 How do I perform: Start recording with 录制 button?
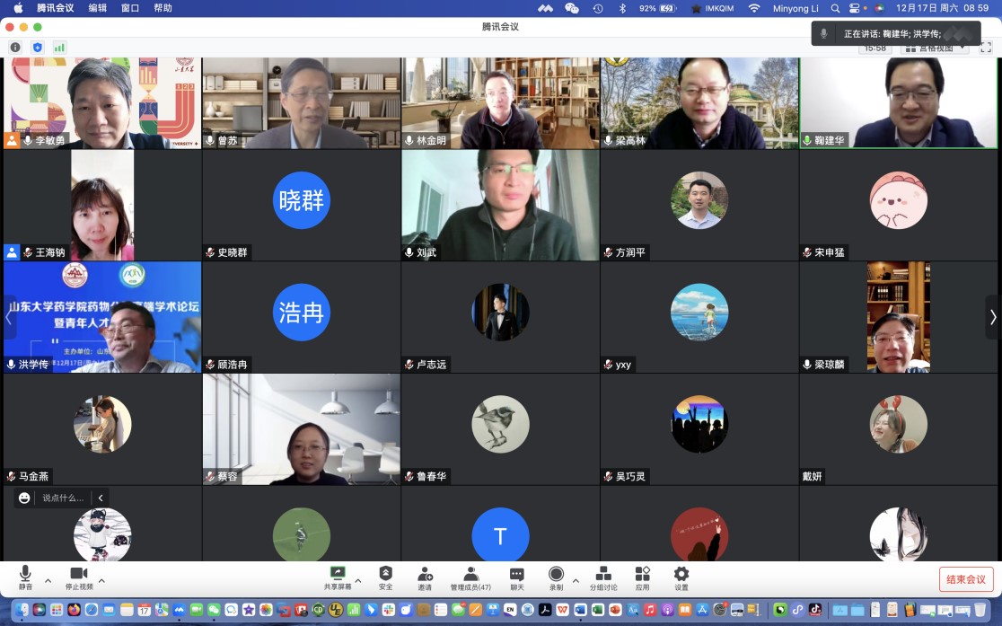556,577
